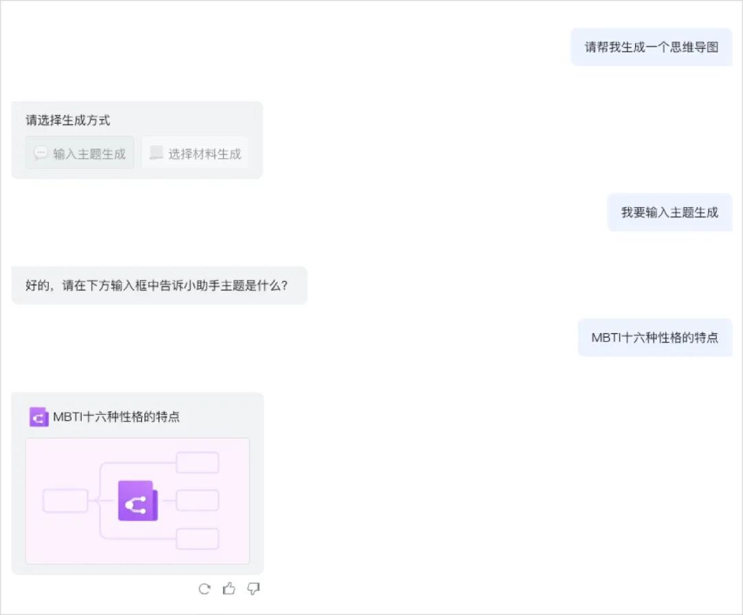This screenshot has height=615, width=743.
Task: Open the mind map preview thumbnail
Action: pyautogui.click(x=138, y=501)
